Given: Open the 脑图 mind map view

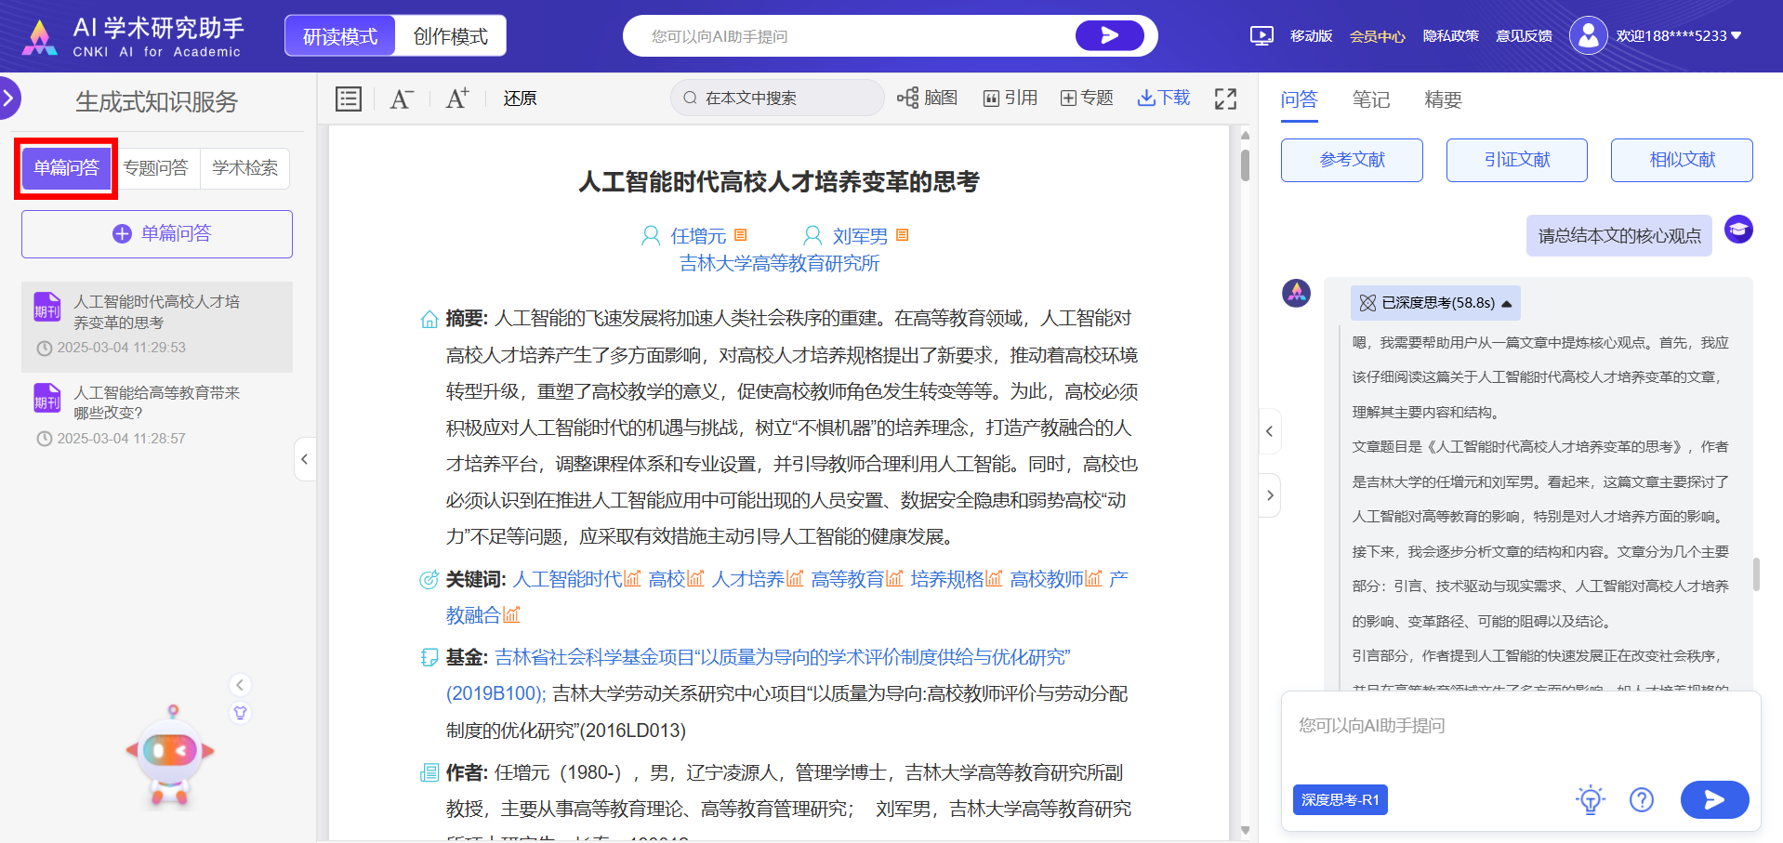Looking at the screenshot, I should (x=927, y=99).
